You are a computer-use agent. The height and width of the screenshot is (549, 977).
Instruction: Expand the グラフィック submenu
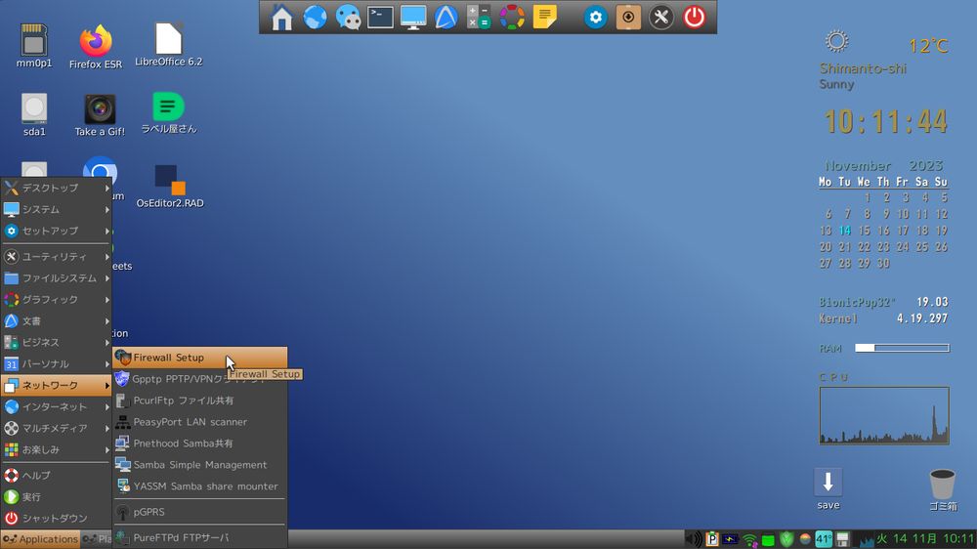click(x=56, y=299)
